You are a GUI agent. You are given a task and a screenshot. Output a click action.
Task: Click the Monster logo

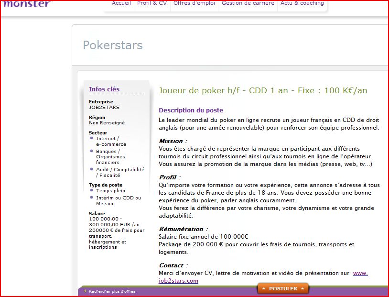[x=27, y=3]
